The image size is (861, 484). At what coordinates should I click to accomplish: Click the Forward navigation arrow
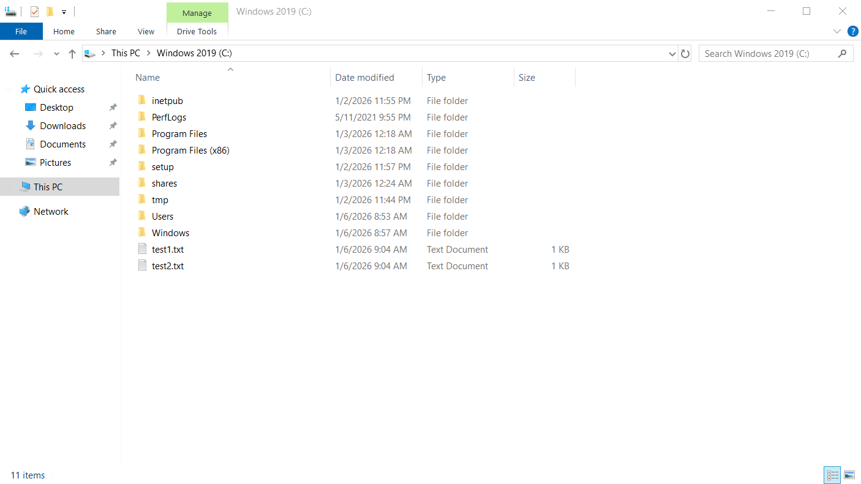[x=38, y=54]
